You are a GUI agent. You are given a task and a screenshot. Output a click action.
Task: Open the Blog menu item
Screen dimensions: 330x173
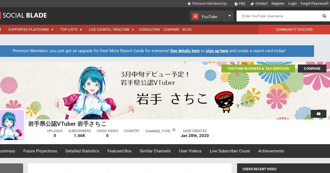point(187,29)
